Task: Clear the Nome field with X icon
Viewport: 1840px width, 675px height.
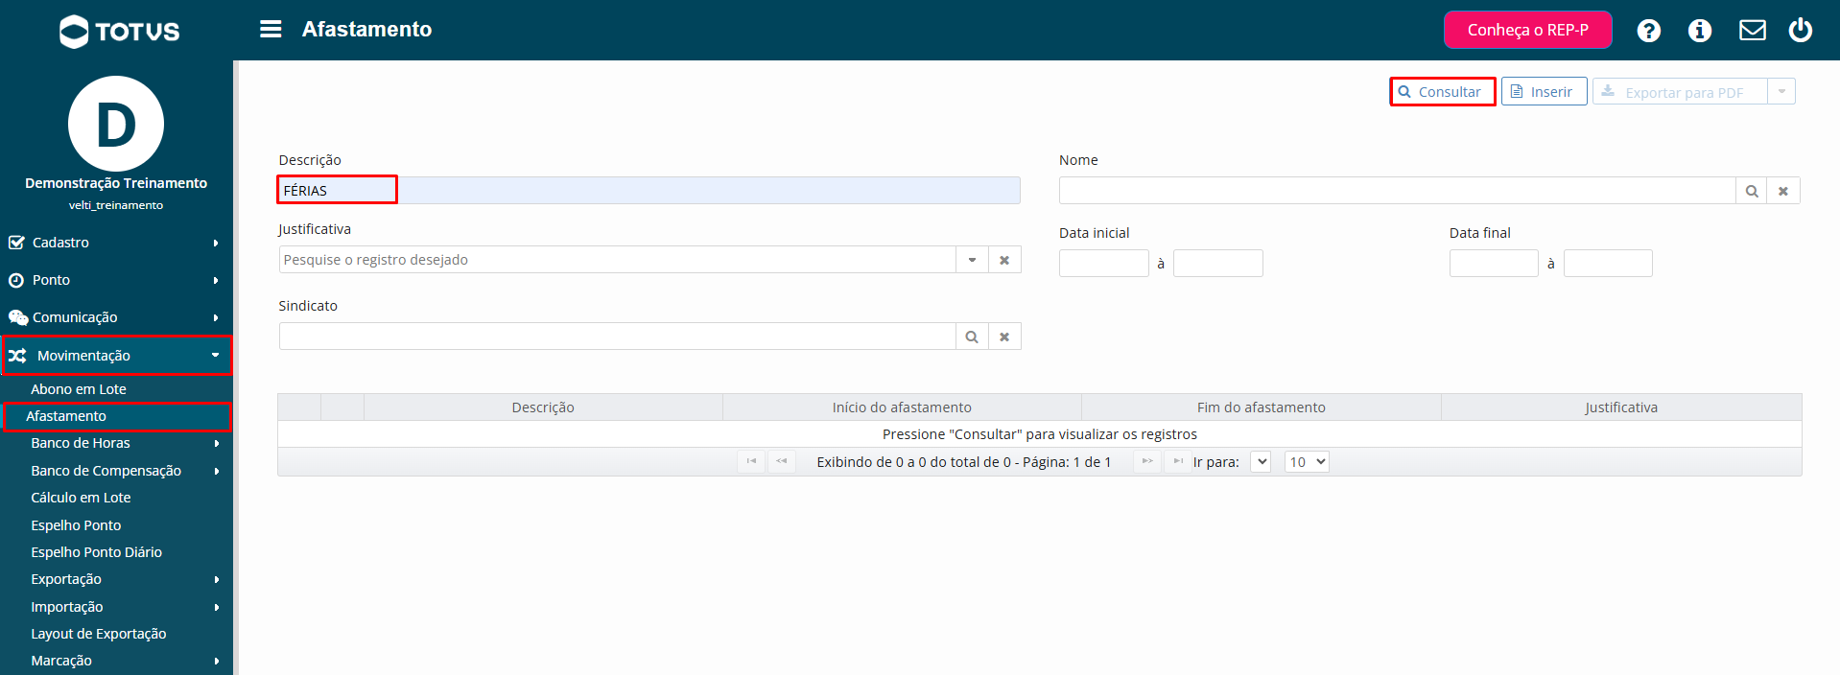Action: 1783,191
